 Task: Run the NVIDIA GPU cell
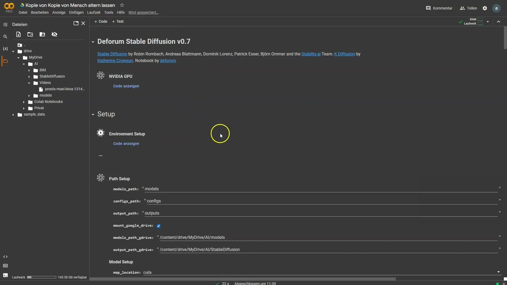101,75
